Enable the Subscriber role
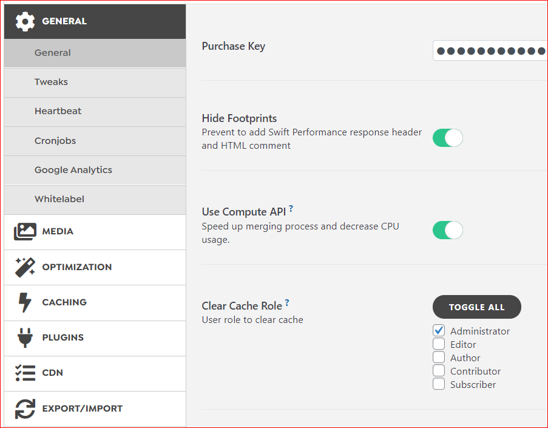Screen dimensions: 548x428 point(439,384)
